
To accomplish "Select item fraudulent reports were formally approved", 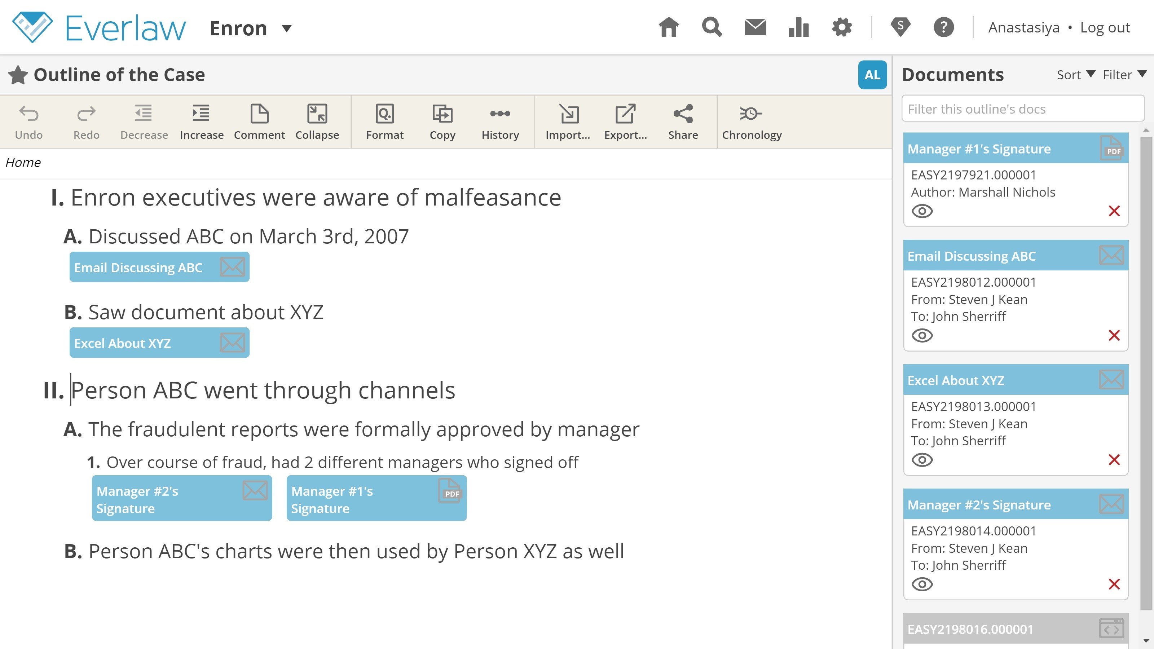I will 364,429.
